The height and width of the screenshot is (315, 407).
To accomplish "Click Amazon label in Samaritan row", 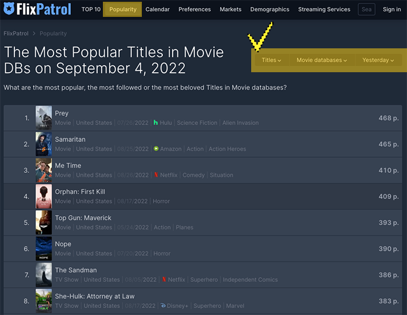I will tap(171, 149).
